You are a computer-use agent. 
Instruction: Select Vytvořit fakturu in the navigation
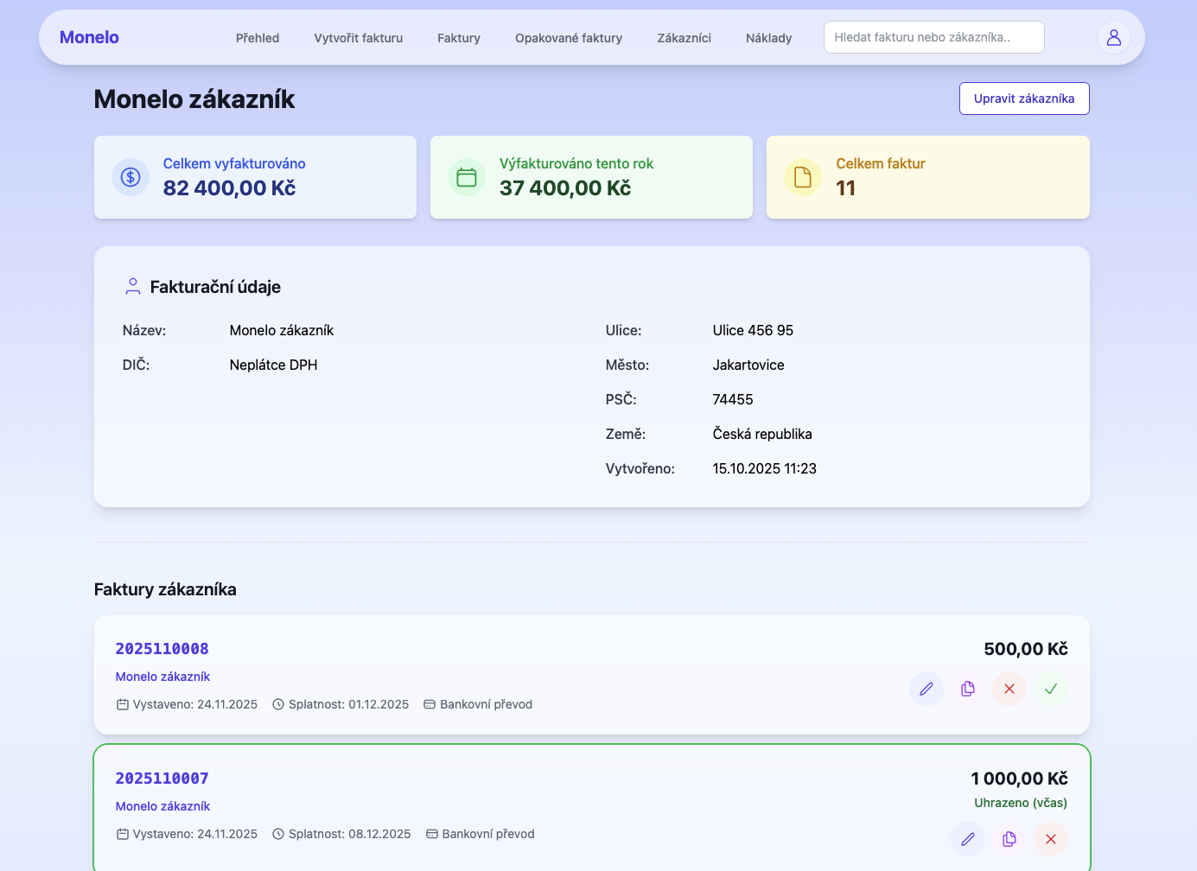pos(359,38)
